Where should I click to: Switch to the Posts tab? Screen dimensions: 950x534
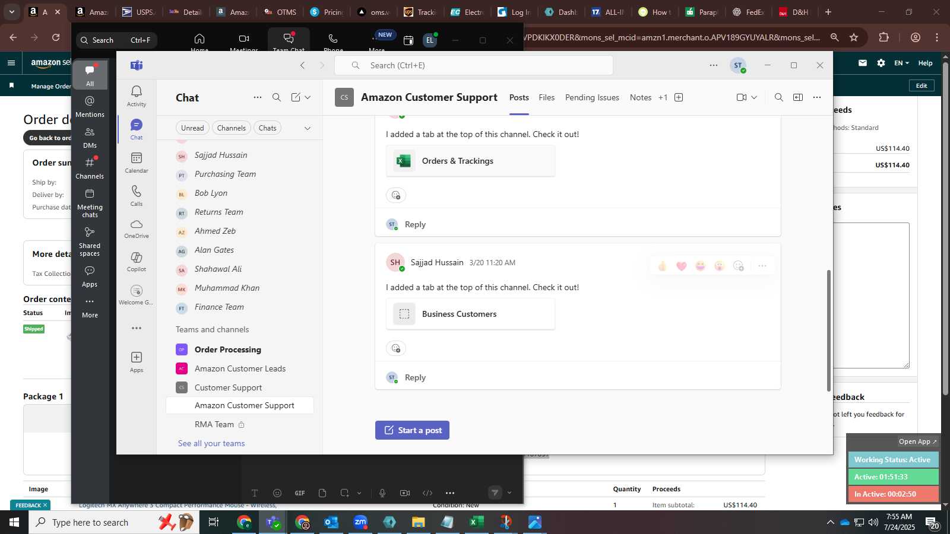coord(519,97)
